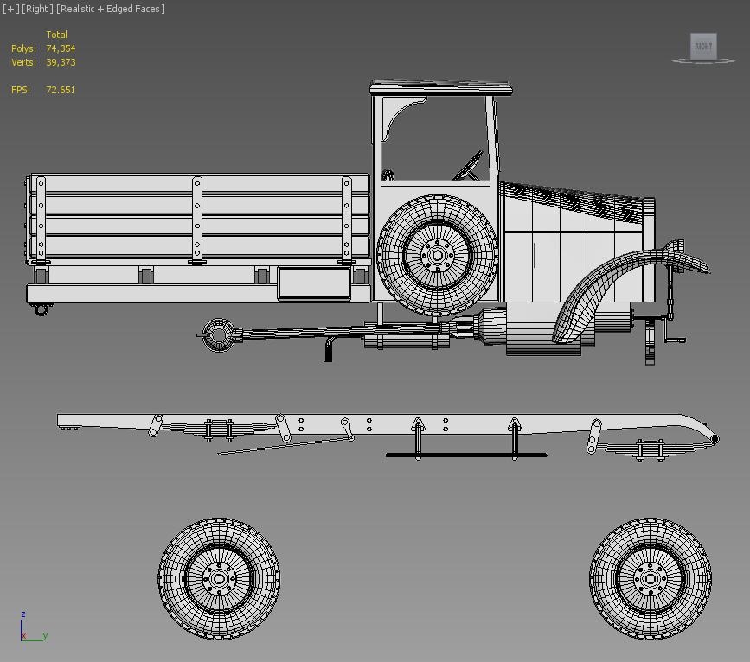750x662 pixels.
Task: Select the spare wheel mounted behind the cab
Action: tap(437, 255)
